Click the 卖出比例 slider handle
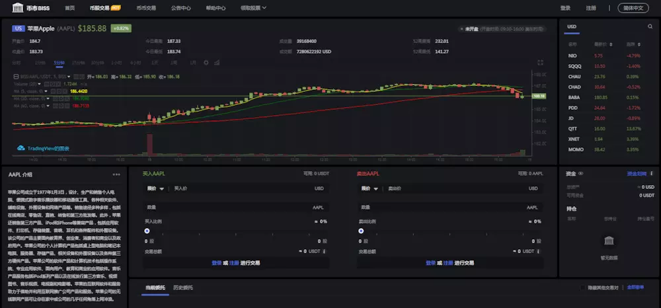 [361, 231]
